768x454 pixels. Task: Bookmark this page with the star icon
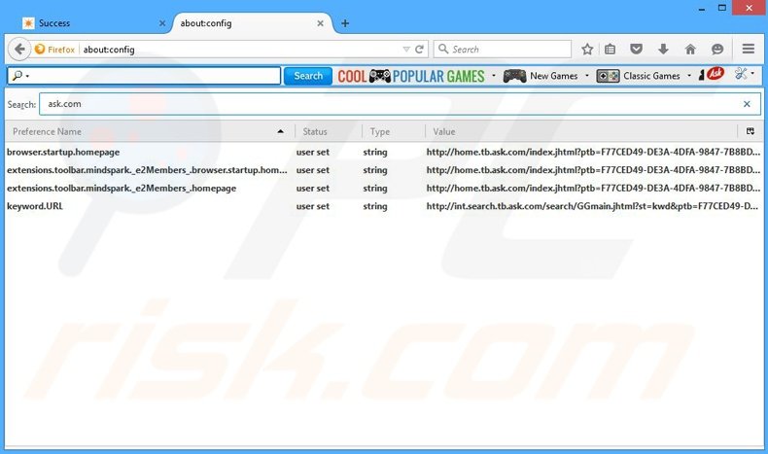587,49
